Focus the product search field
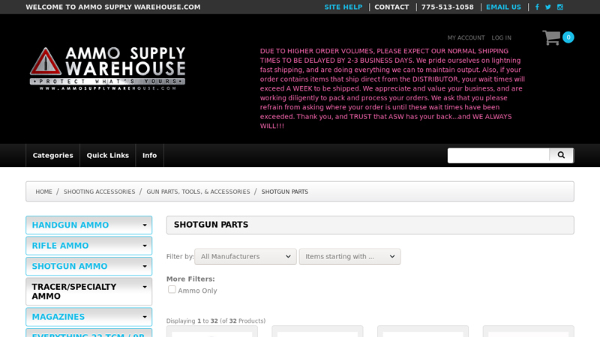 point(499,155)
